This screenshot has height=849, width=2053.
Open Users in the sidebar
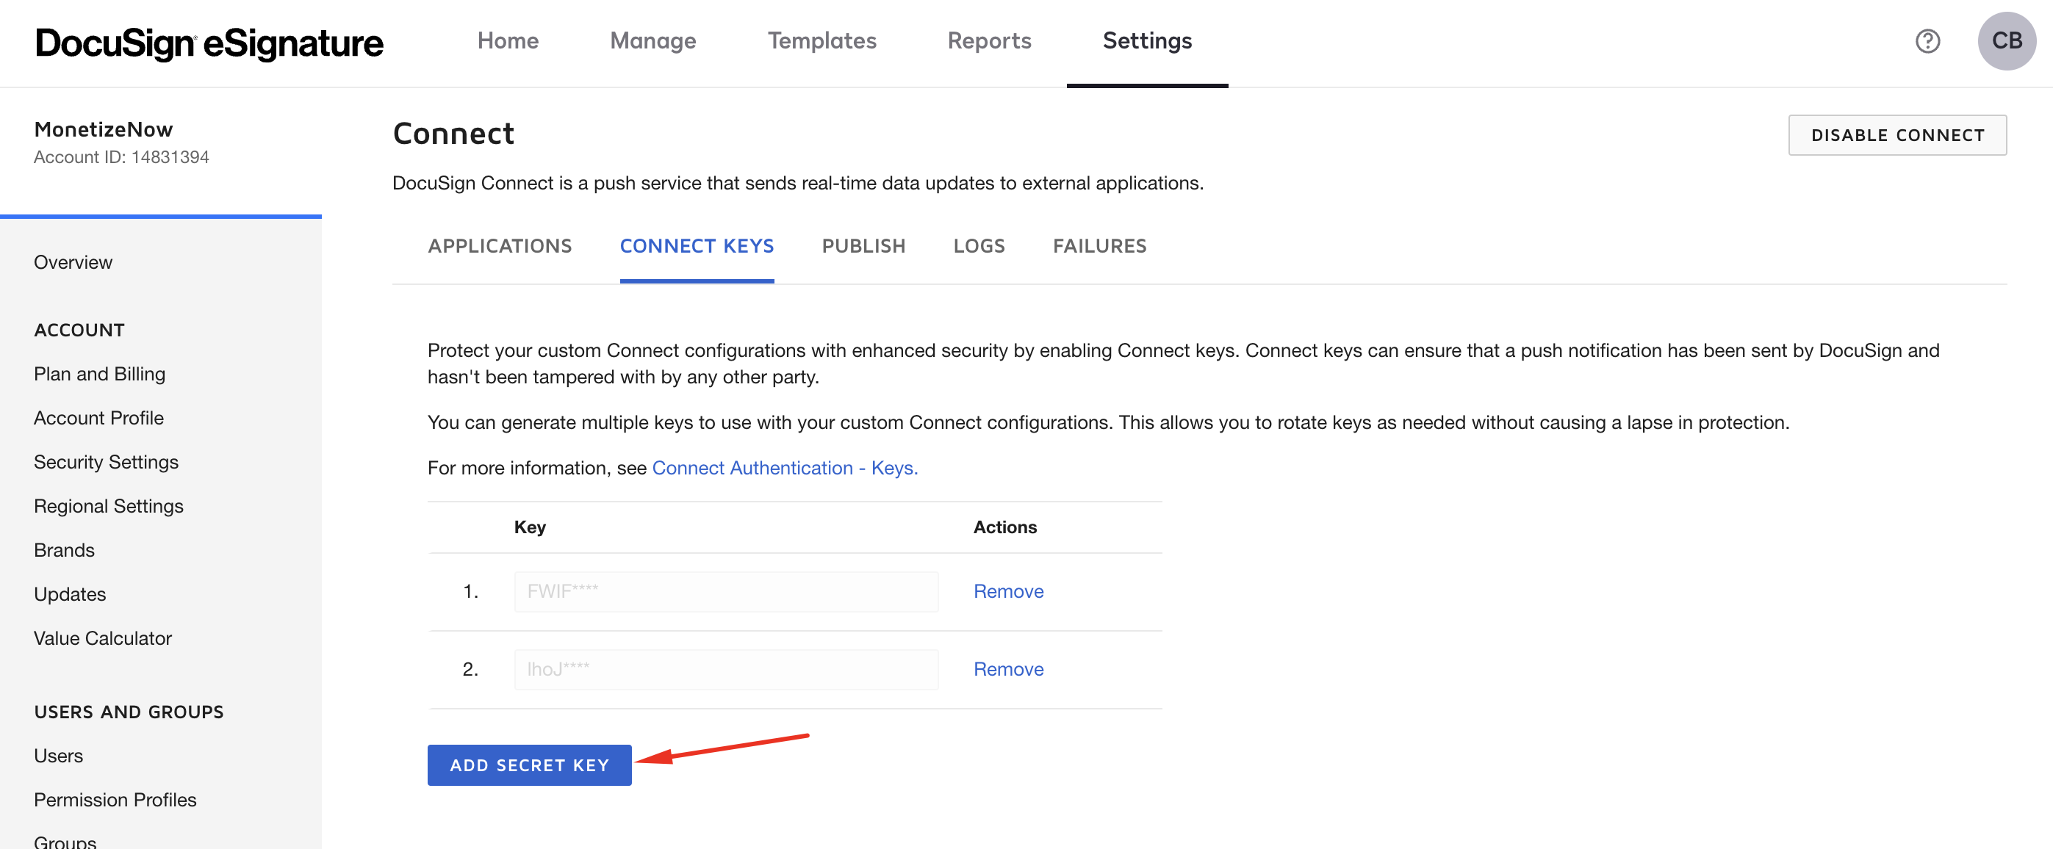click(x=58, y=755)
